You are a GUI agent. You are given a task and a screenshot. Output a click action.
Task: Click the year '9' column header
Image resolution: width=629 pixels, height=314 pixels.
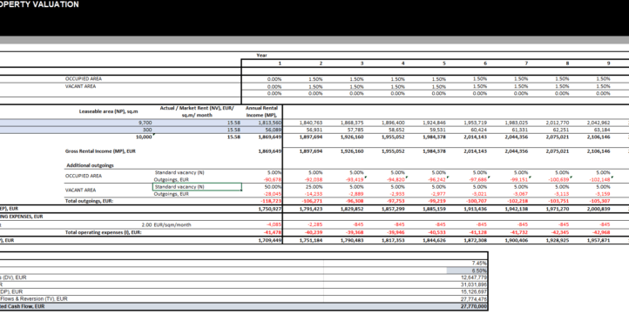click(x=609, y=63)
